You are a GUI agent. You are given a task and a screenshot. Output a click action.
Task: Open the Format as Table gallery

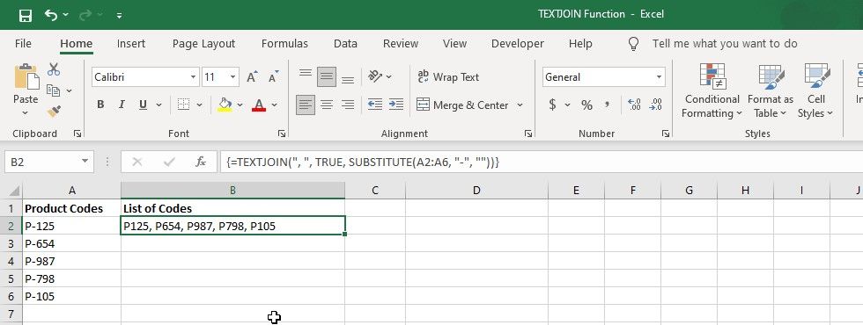tap(771, 91)
